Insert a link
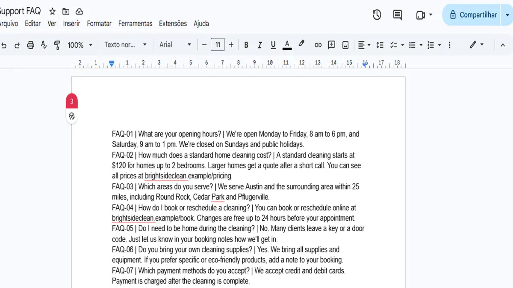Screen dimensions: 513x288 [318, 45]
